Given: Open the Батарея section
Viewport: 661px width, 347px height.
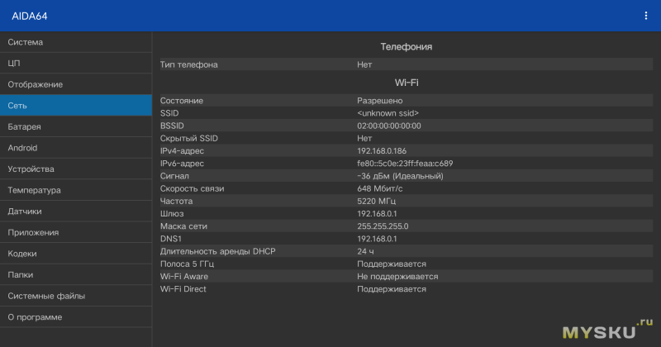Looking at the screenshot, I should (x=76, y=126).
